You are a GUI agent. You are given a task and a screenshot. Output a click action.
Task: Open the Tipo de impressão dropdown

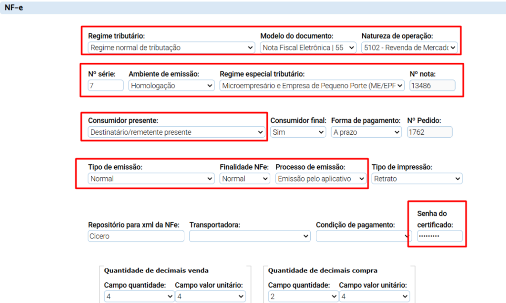pos(417,179)
